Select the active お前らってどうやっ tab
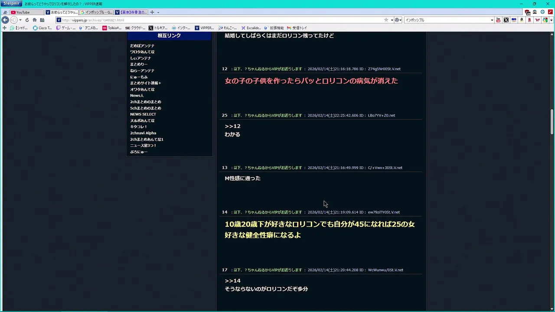The height and width of the screenshot is (312, 555). [x=62, y=12]
